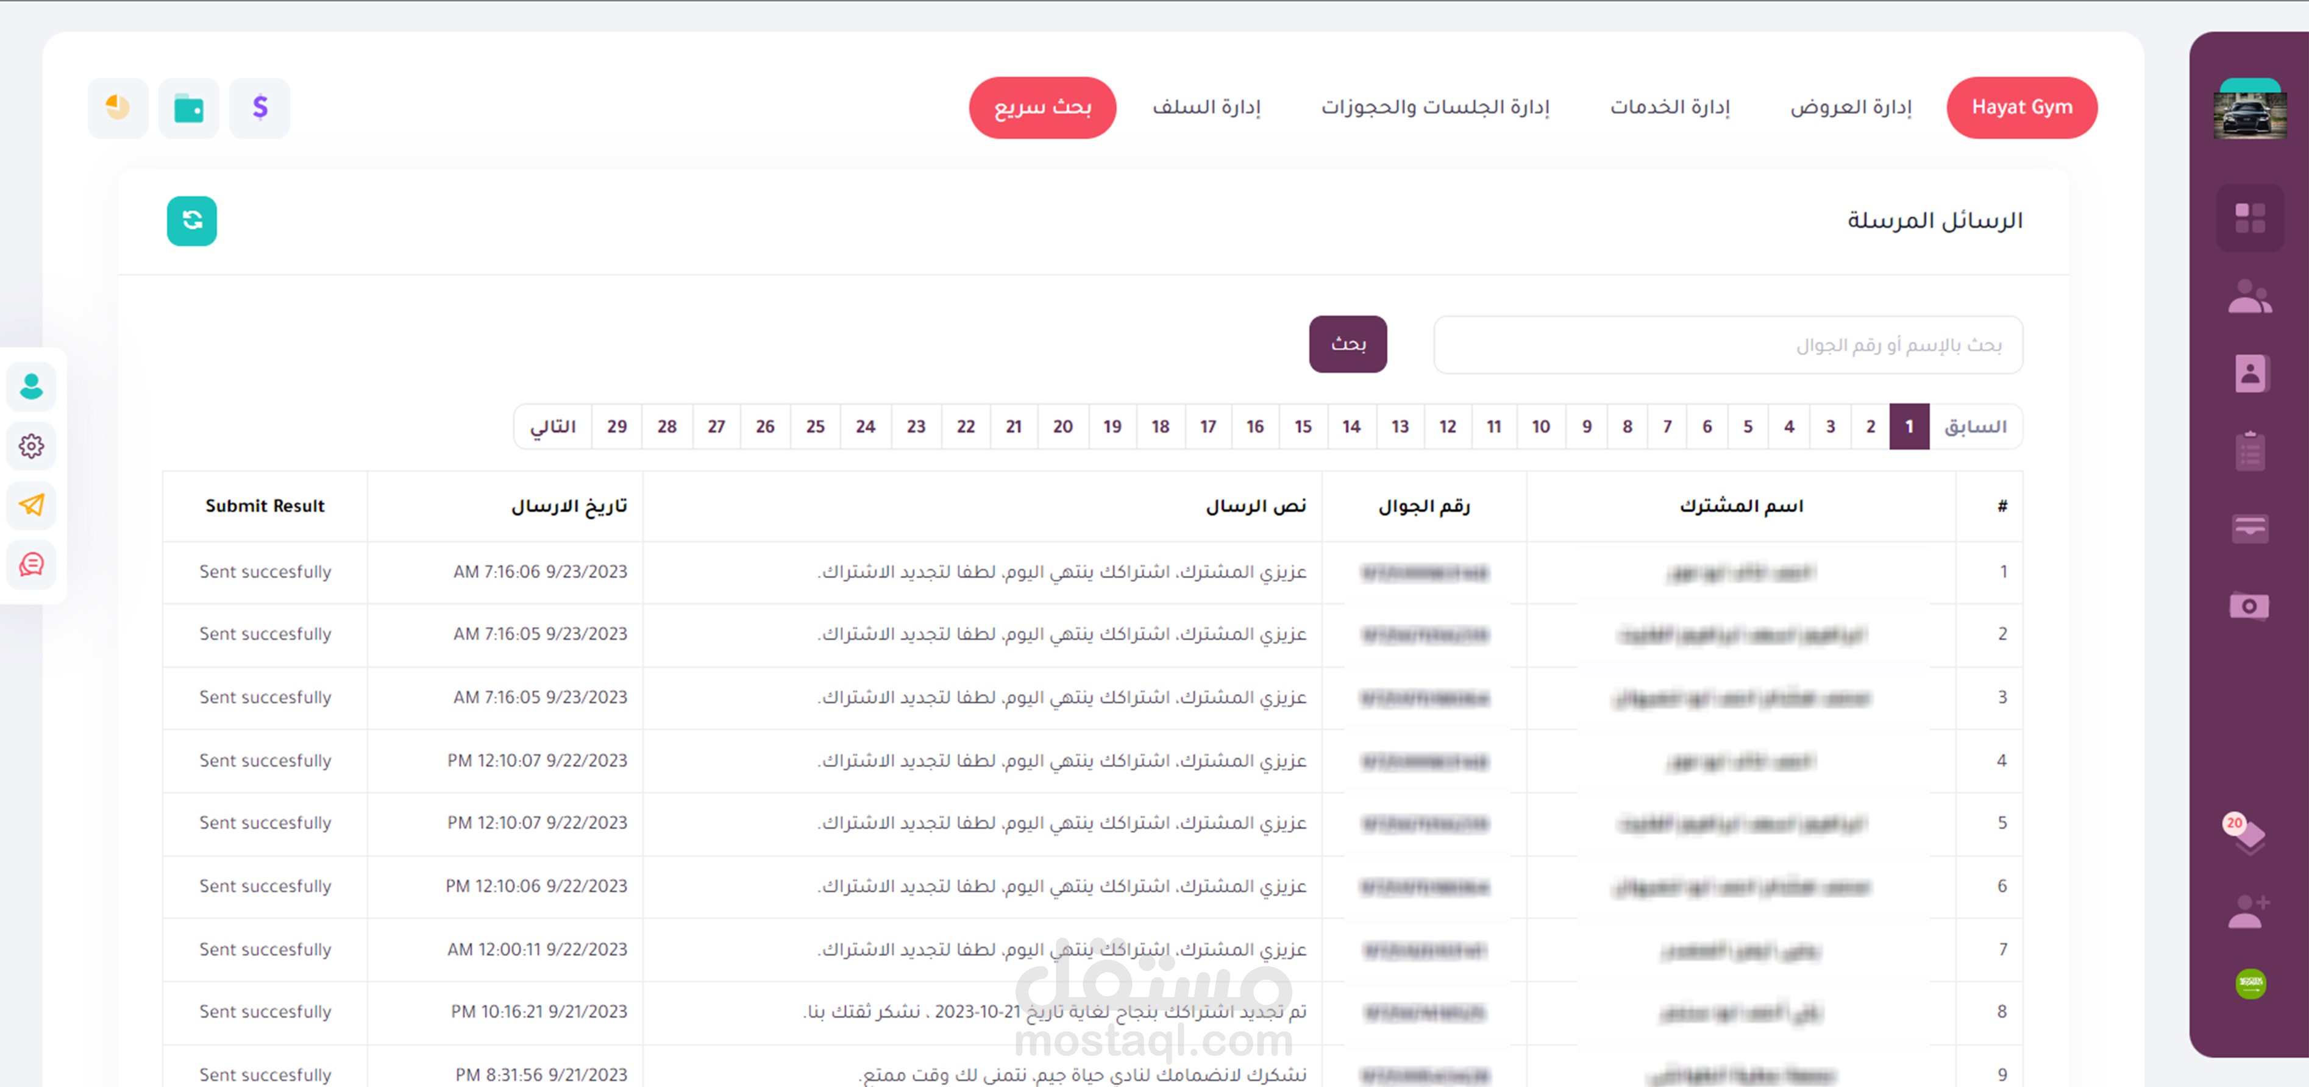Viewport: 2309px width, 1087px height.
Task: Open the dollar sign payments icon
Action: pos(260,107)
